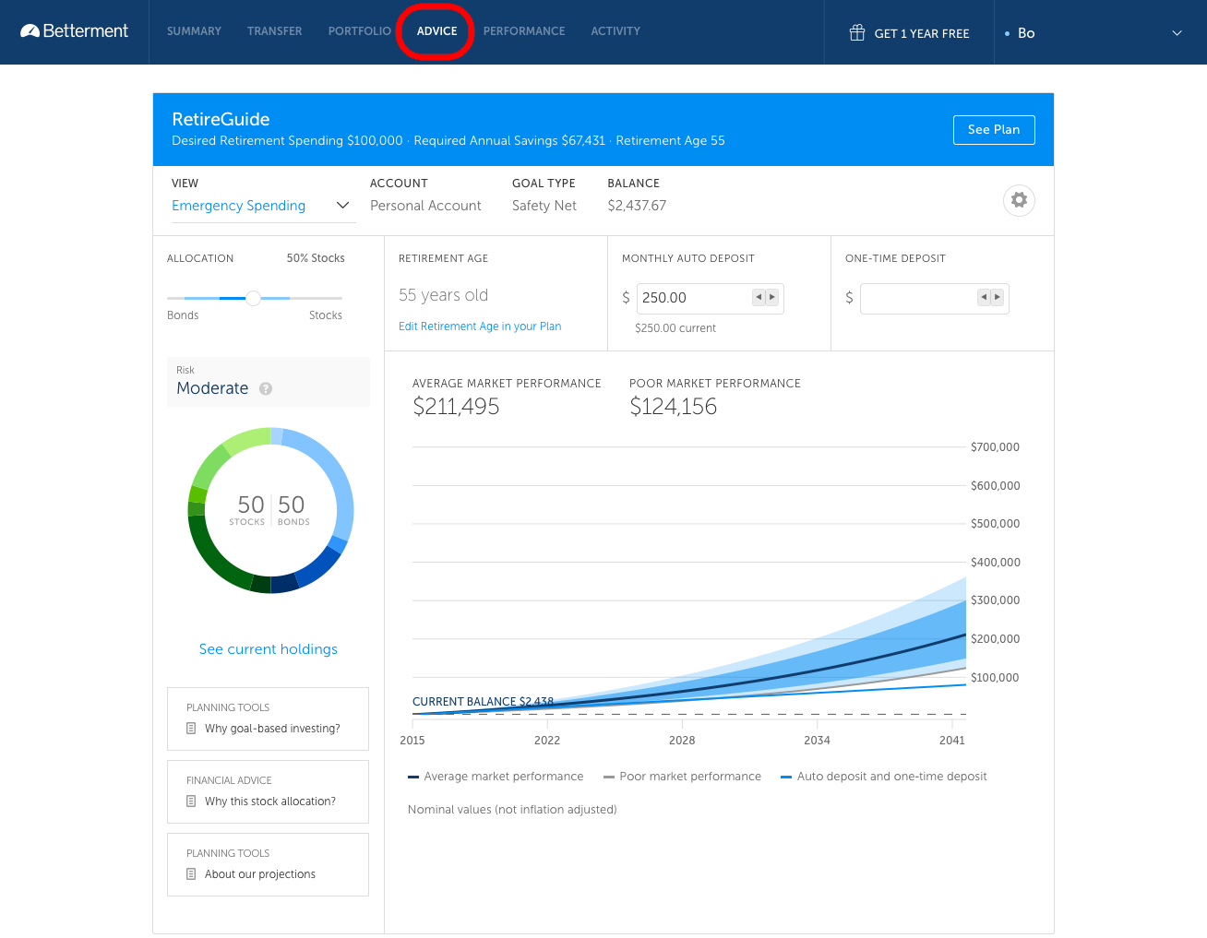Image resolution: width=1207 pixels, height=938 pixels.
Task: Click the 55 years old text
Action: click(443, 295)
